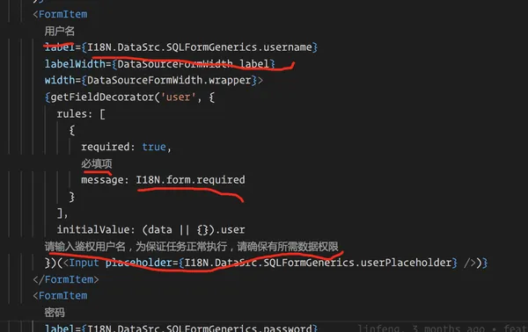This screenshot has height=332, width=528.
Task: Select the I18N.DataSrc.SQLFormGenerics.username expression
Action: click(199, 47)
